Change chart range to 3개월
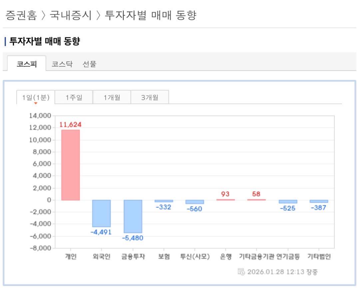This screenshot has height=301, width=360. [x=150, y=97]
